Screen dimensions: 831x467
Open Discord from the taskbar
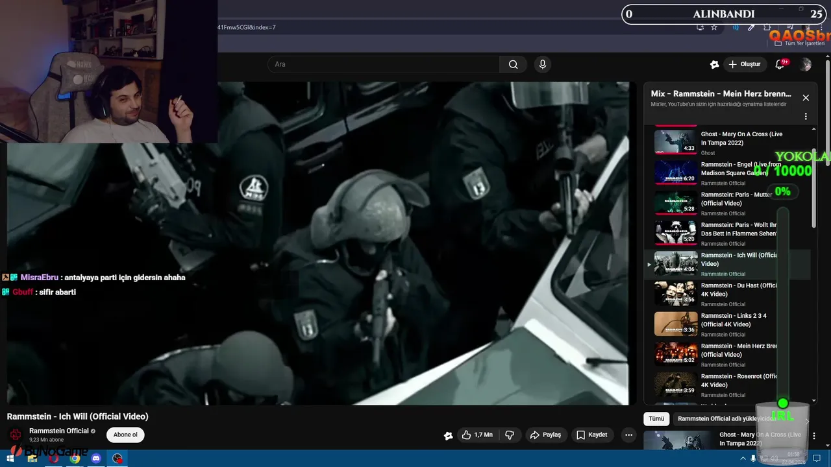pos(96,459)
